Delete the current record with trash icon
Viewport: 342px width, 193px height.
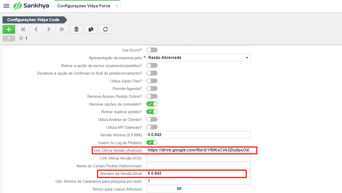(76, 29)
